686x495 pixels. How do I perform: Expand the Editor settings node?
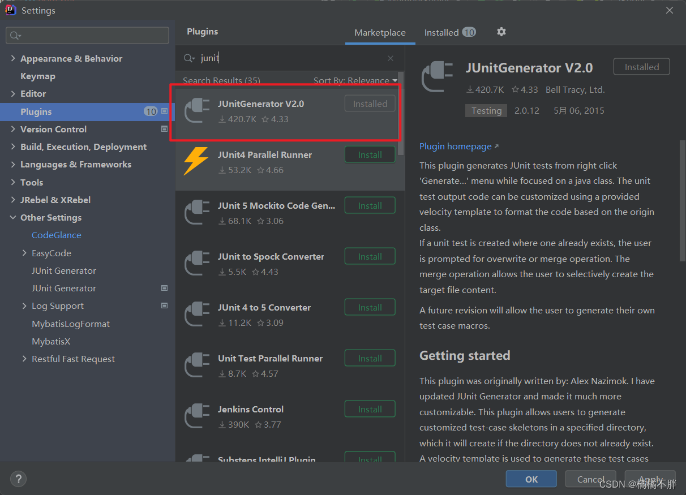pos(13,93)
